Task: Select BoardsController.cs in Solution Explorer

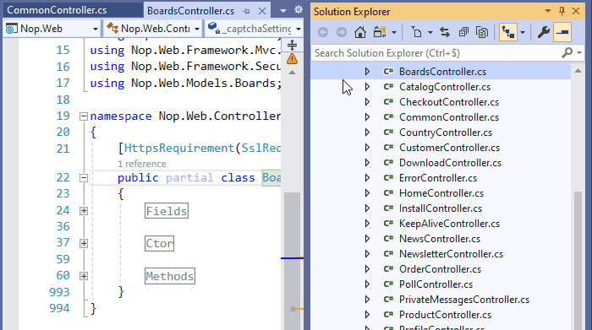Action: click(442, 72)
